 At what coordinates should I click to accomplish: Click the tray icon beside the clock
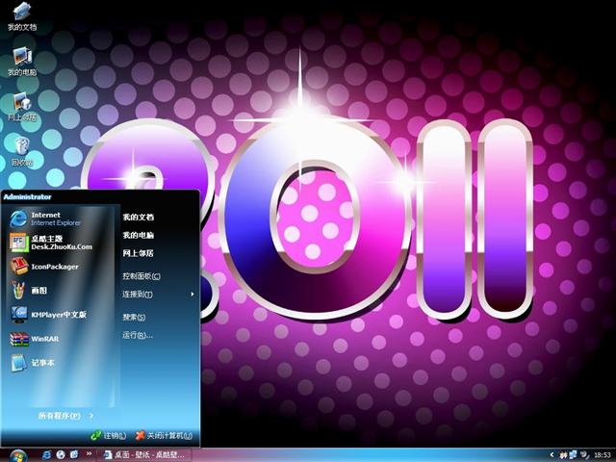point(584,455)
